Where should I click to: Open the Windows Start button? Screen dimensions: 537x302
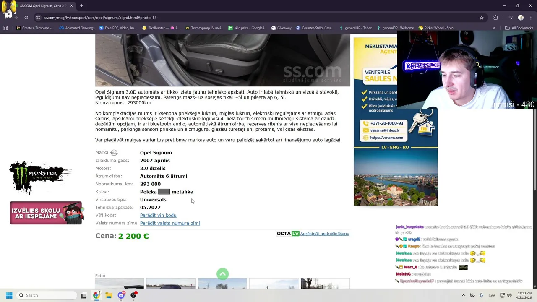click(x=9, y=295)
